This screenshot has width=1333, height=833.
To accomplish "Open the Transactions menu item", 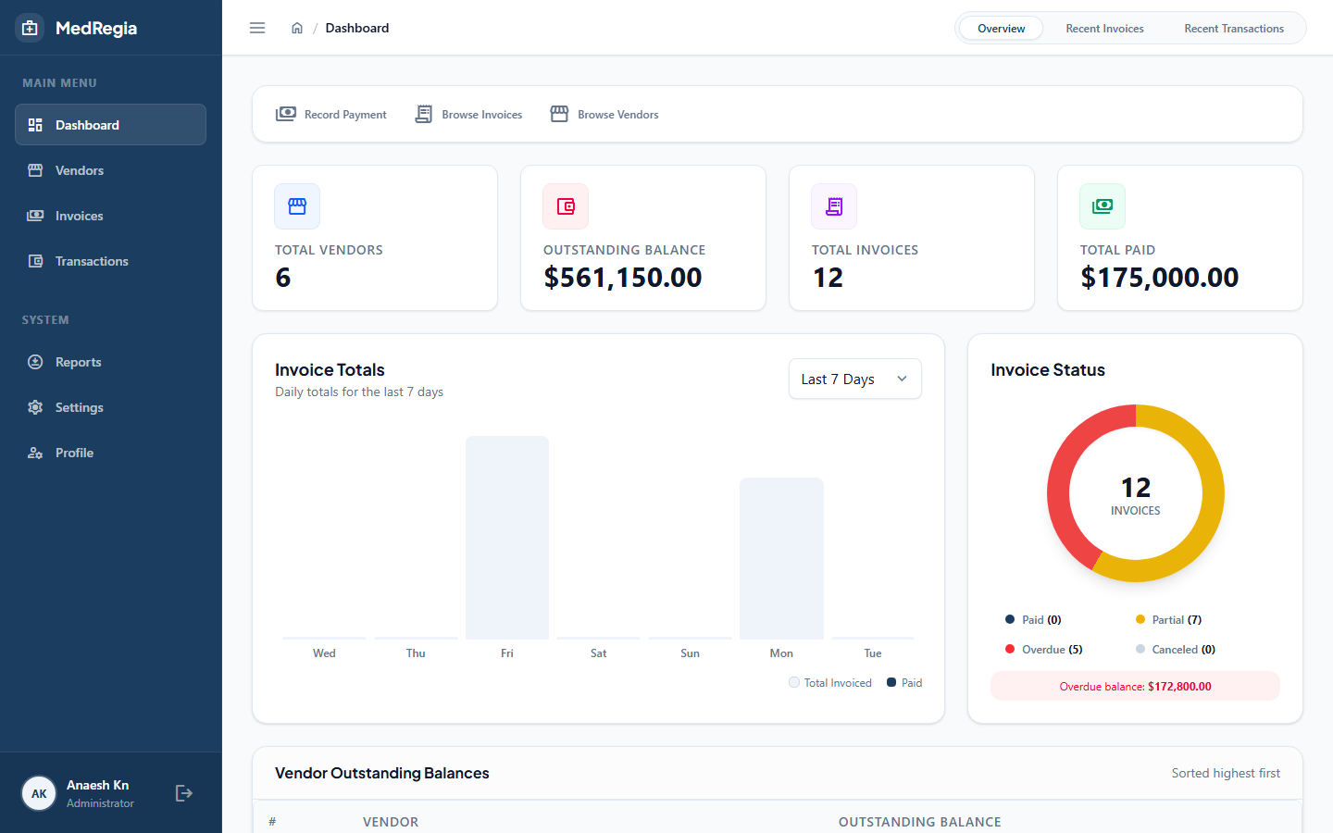I will click(110, 261).
